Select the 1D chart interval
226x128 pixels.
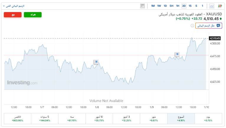click(x=165, y=6)
